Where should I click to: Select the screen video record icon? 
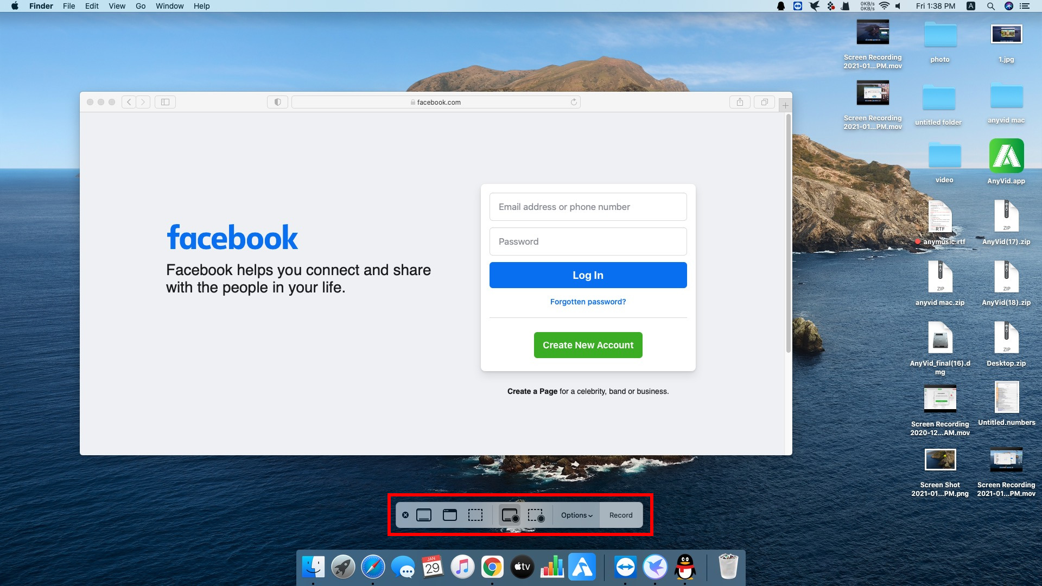(x=510, y=515)
